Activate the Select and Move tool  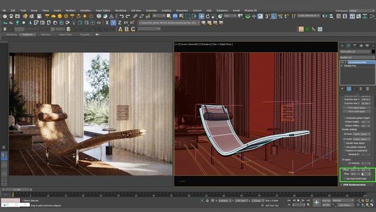[202, 16]
